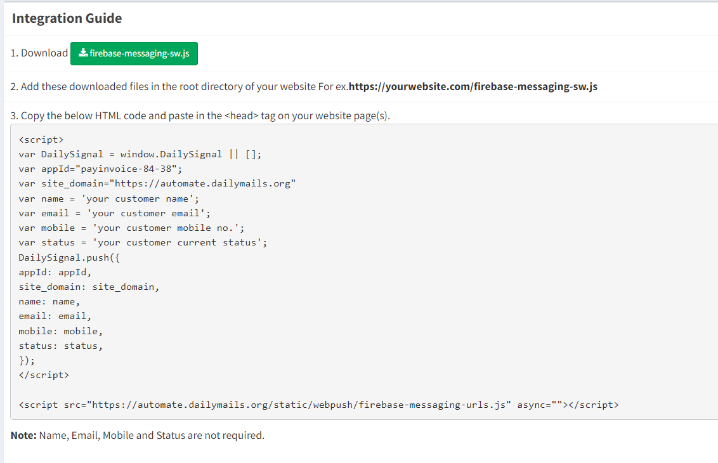Image resolution: width=718 pixels, height=463 pixels.
Task: Click the firebase-messaging-urls.js script src line
Action: (318, 404)
